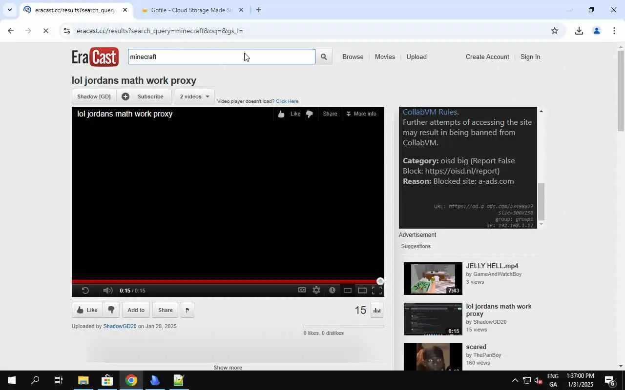Click the address bar URL
The width and height of the screenshot is (625, 390).
[x=160, y=31]
